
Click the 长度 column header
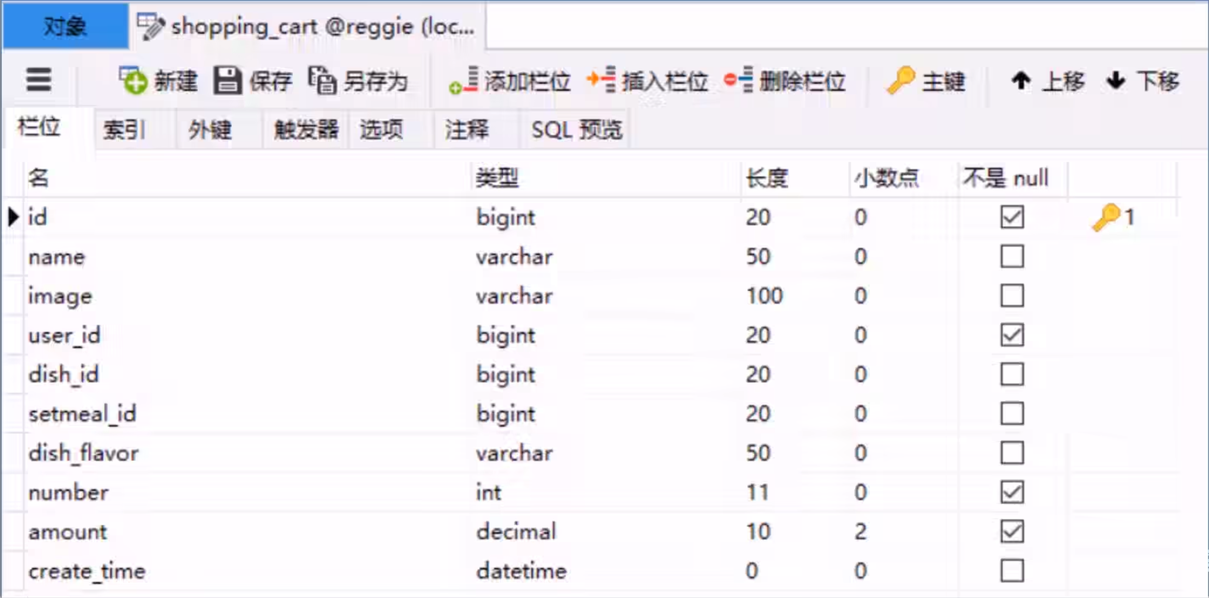point(795,178)
